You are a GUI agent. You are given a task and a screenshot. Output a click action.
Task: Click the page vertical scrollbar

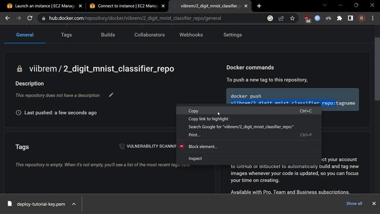[377, 69]
